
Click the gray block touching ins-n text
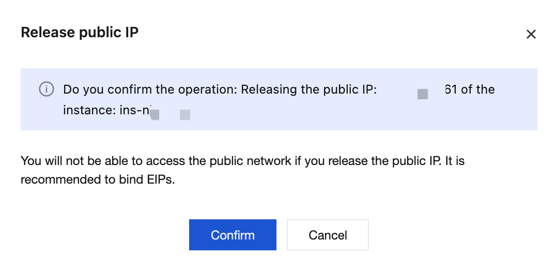pyautogui.click(x=155, y=114)
